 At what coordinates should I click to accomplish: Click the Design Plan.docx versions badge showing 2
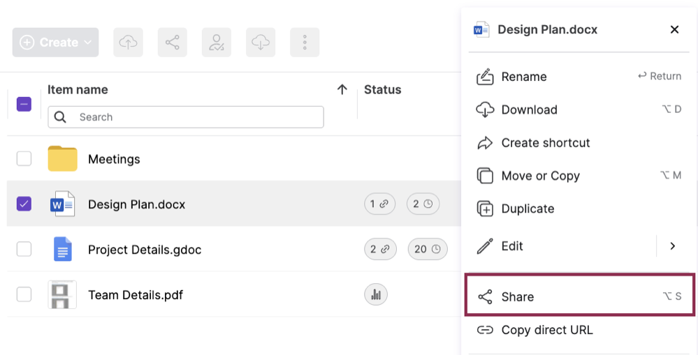423,204
